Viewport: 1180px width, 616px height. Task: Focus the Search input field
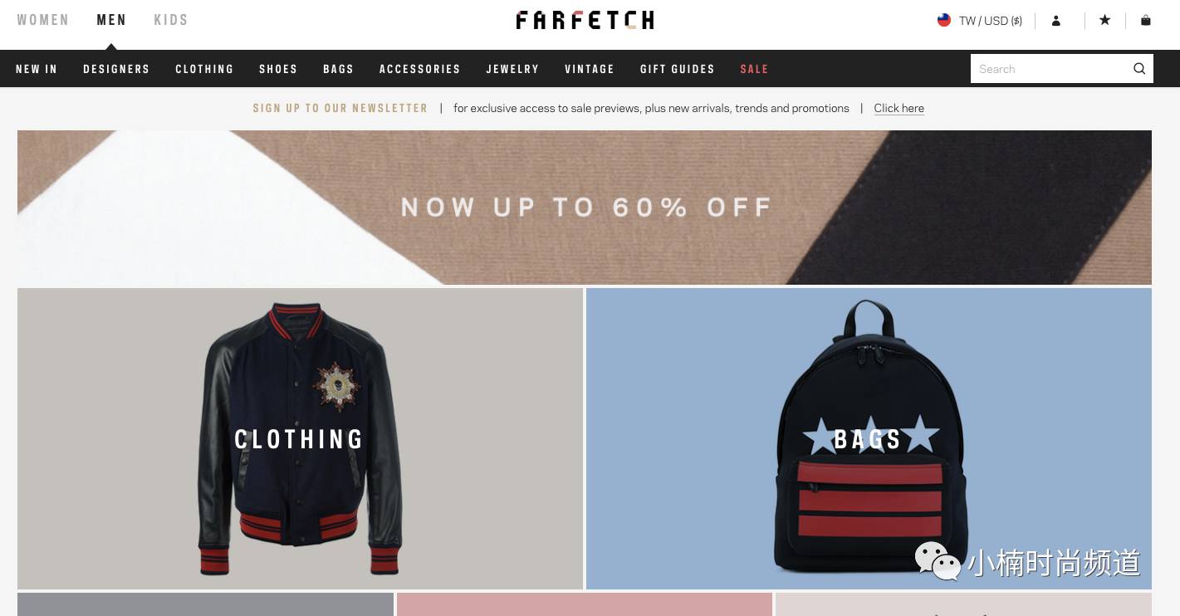(x=1050, y=69)
